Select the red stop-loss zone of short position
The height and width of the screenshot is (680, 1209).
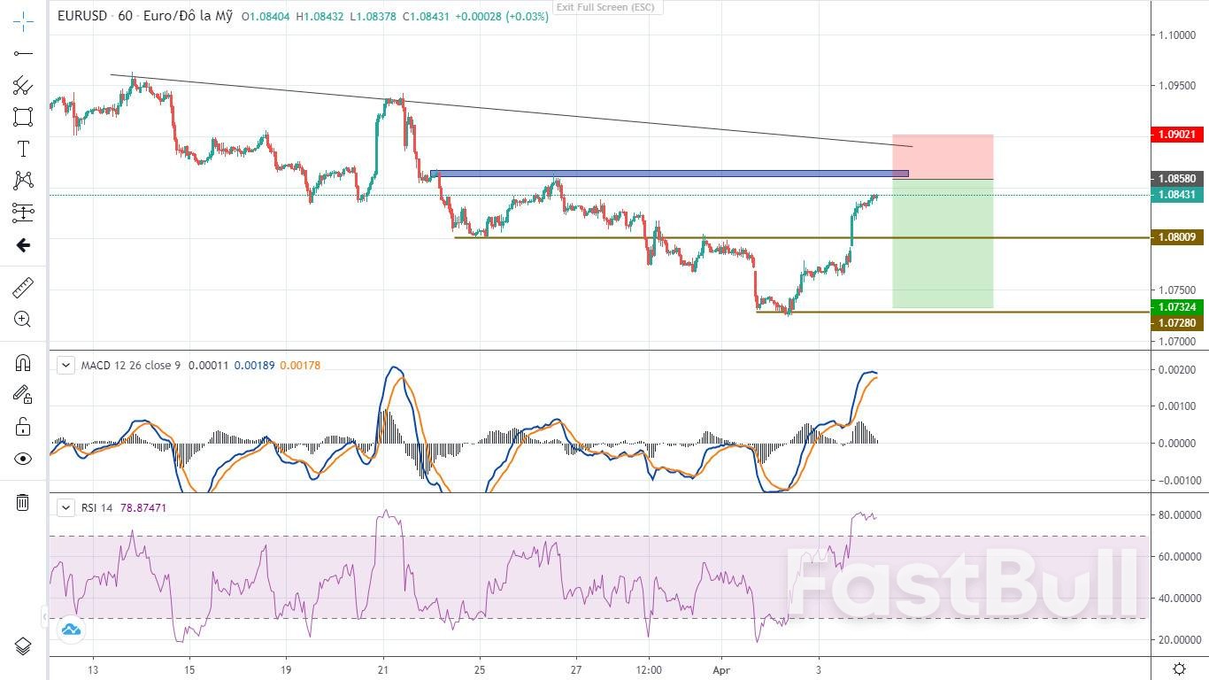pos(943,157)
